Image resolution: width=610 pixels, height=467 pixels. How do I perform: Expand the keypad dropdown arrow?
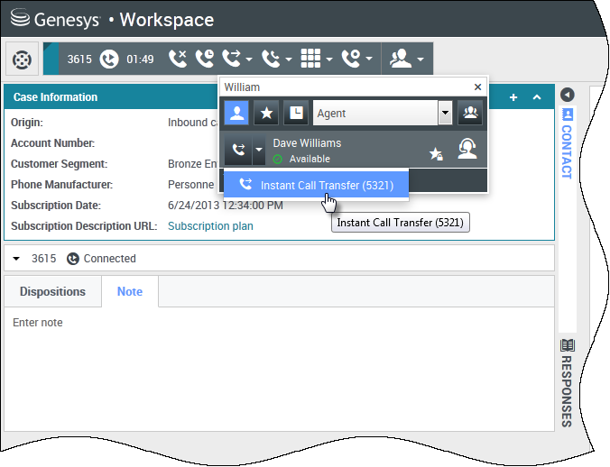pos(329,60)
